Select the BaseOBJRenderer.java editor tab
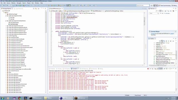This screenshot has width=178, height=100. (56, 9)
